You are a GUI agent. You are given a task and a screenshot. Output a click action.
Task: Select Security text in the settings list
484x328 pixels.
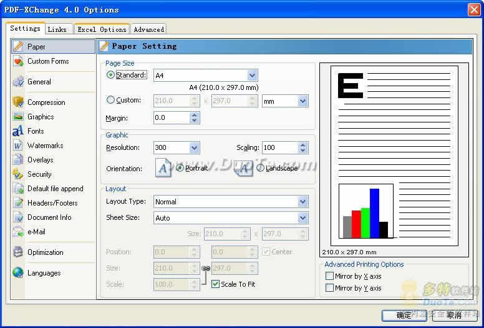coord(39,174)
